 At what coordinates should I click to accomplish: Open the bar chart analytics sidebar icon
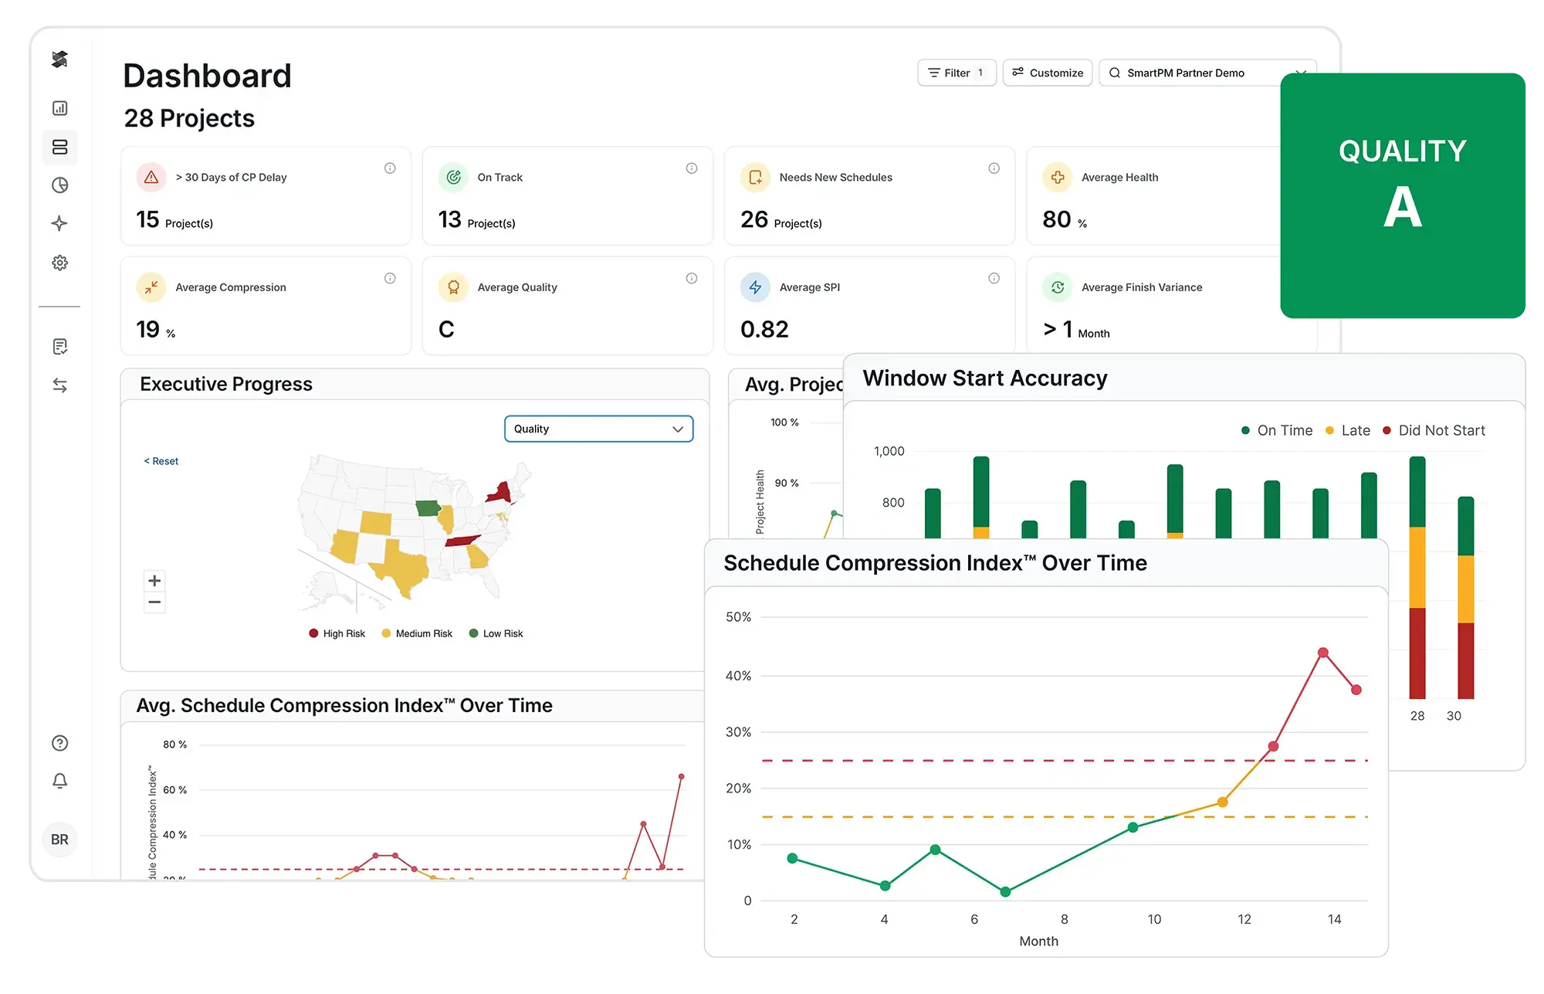(59, 108)
